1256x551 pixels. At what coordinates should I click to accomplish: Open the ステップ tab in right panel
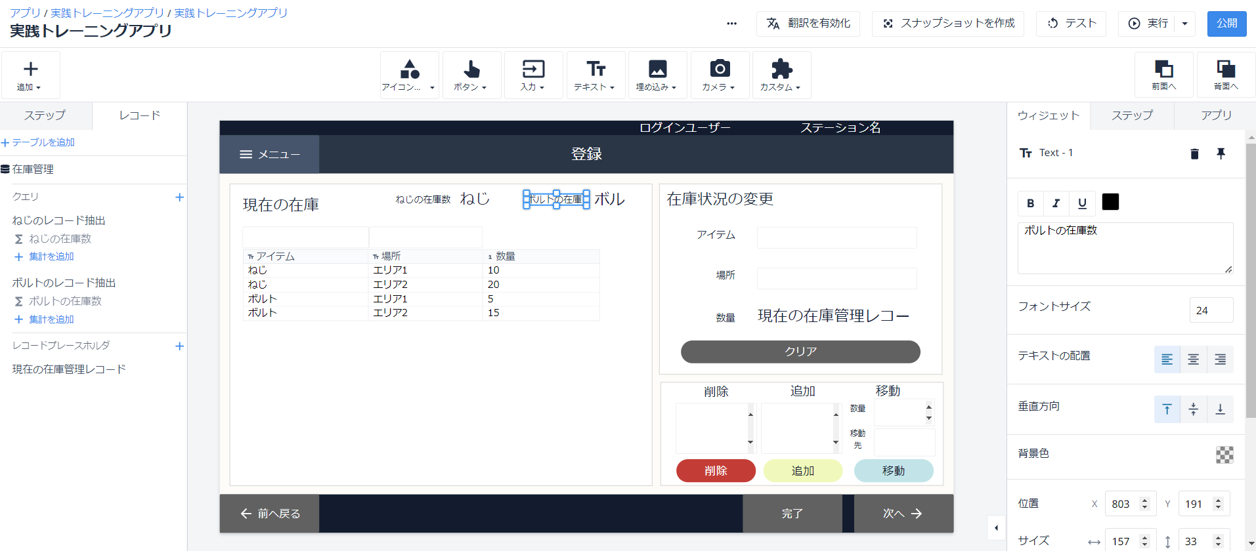(x=1132, y=115)
